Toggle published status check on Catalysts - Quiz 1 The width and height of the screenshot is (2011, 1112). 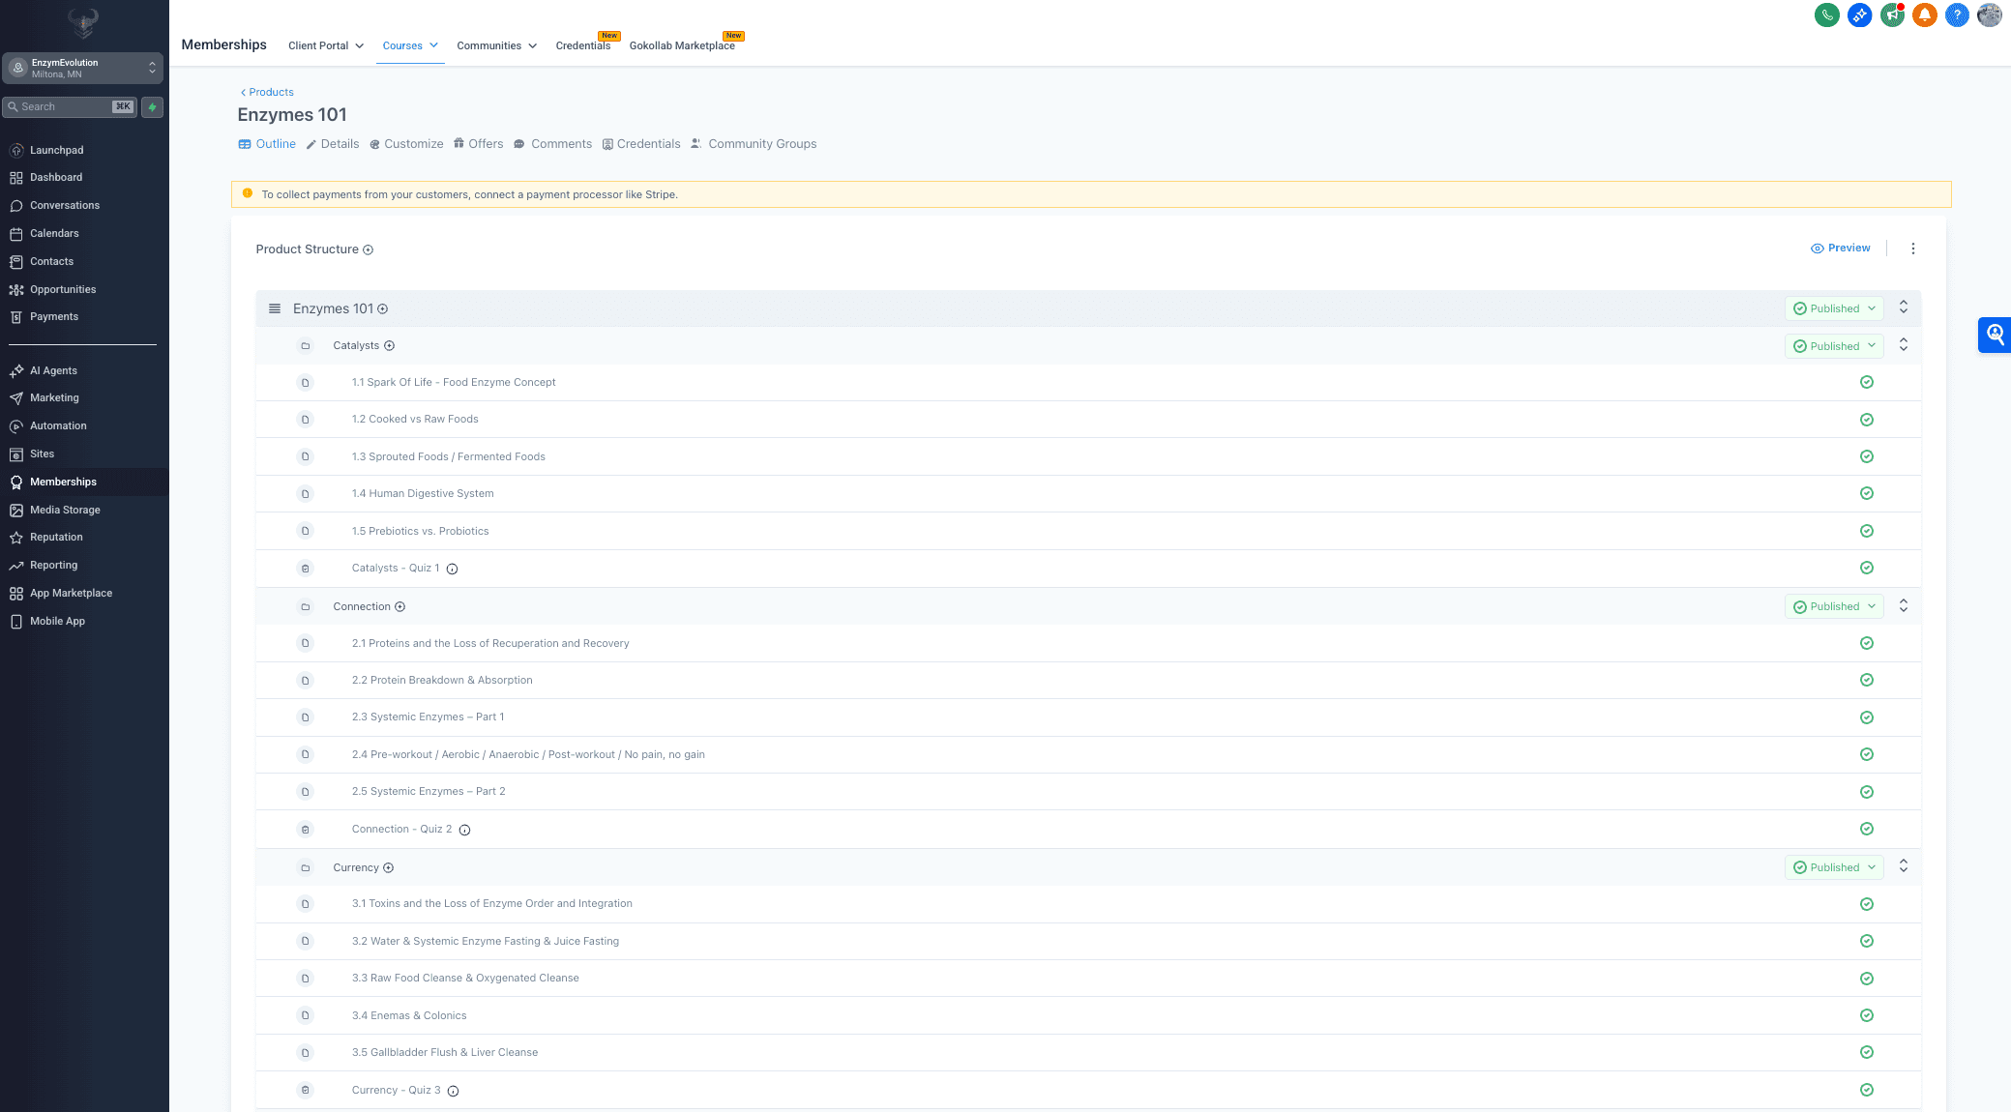1867,568
